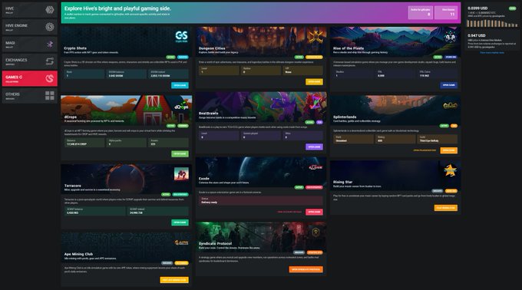Click the Rising Star title text
This screenshot has width=522, height=290.
tap(342, 182)
